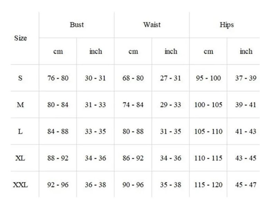Click the 86 - 92 waist cell
This screenshot has width=278, height=210.
(x=133, y=158)
